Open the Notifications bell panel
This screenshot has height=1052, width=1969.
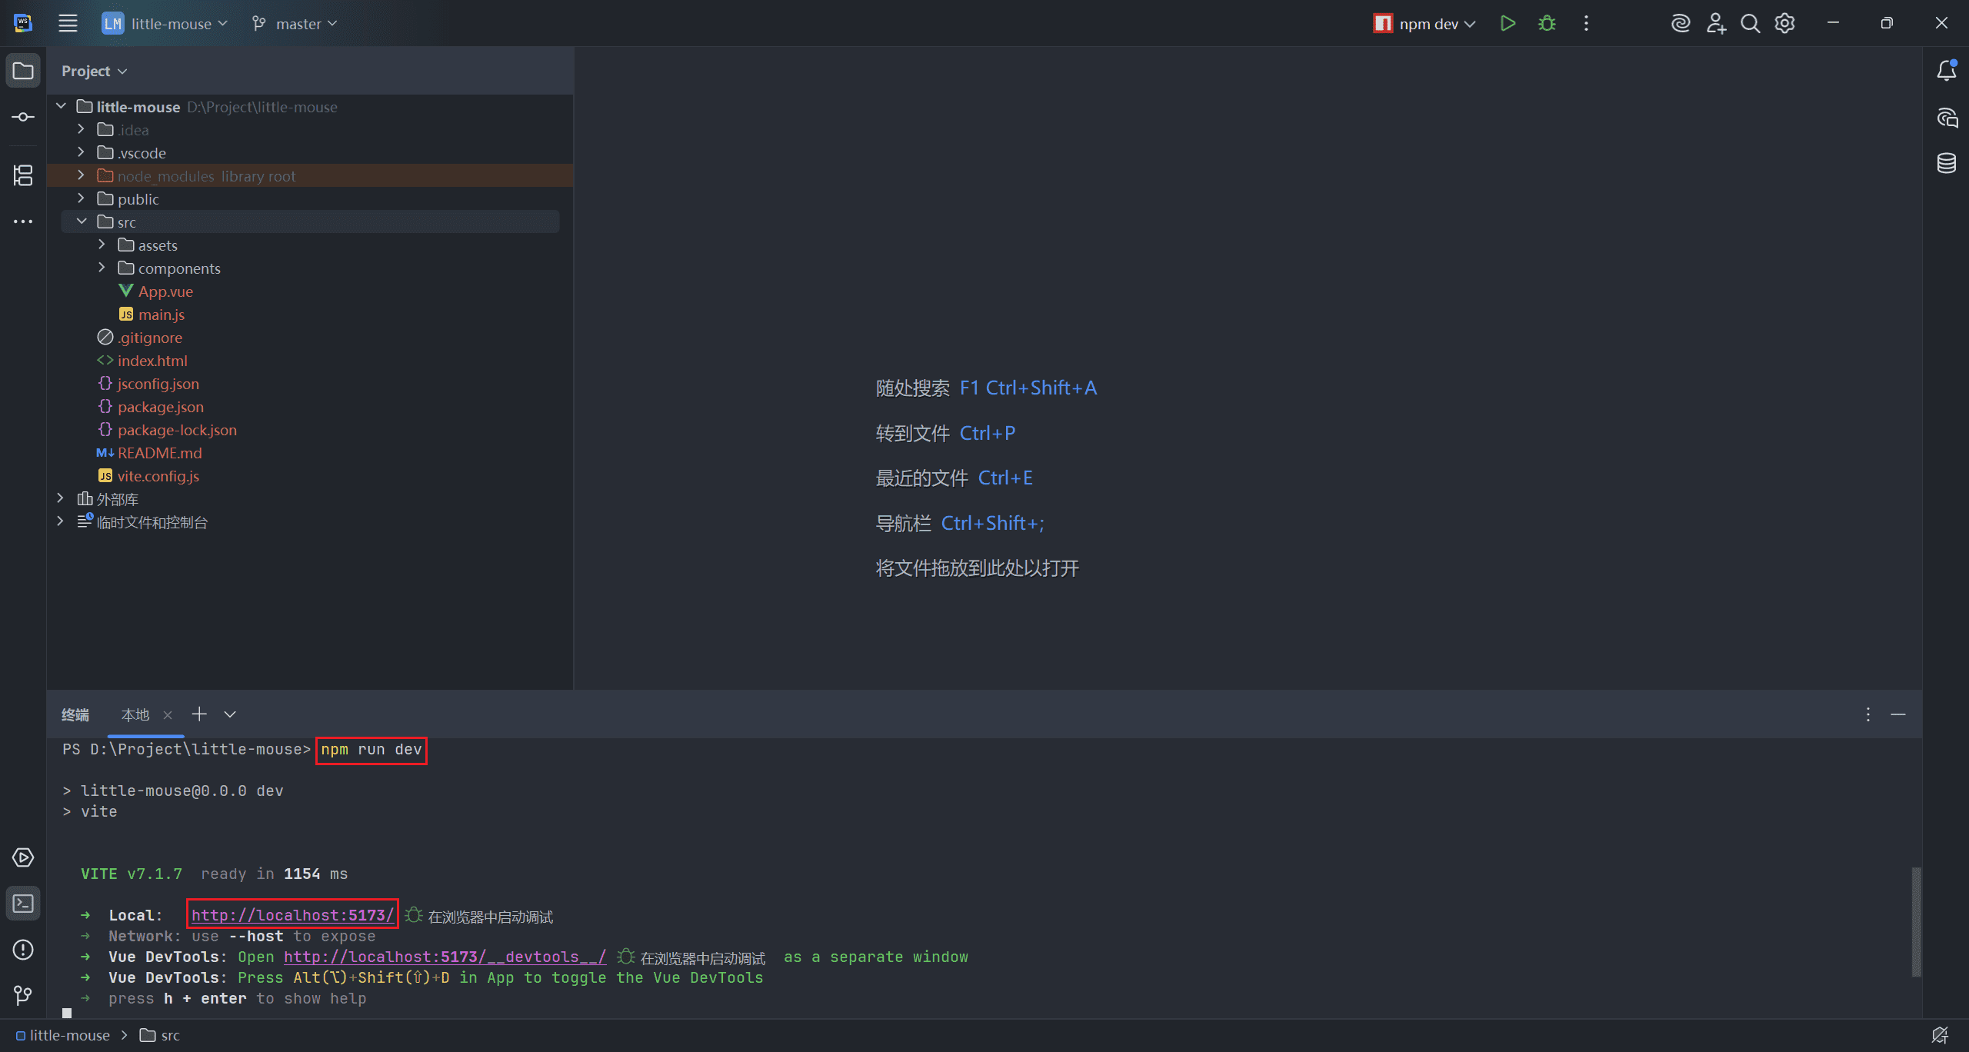(x=1946, y=71)
